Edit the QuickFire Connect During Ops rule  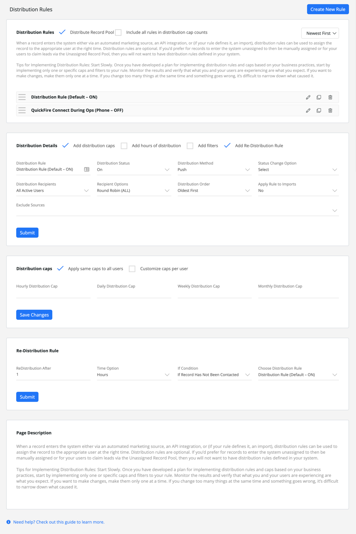coord(308,110)
